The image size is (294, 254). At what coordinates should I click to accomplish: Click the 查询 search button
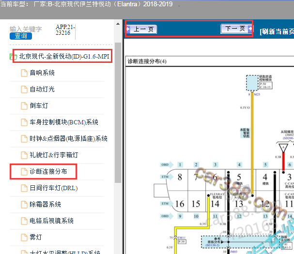pyautogui.click(x=21, y=36)
